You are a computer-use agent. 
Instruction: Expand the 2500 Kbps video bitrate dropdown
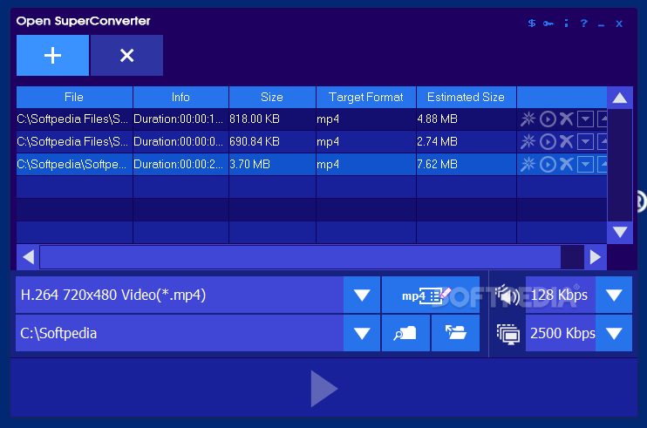(x=614, y=333)
